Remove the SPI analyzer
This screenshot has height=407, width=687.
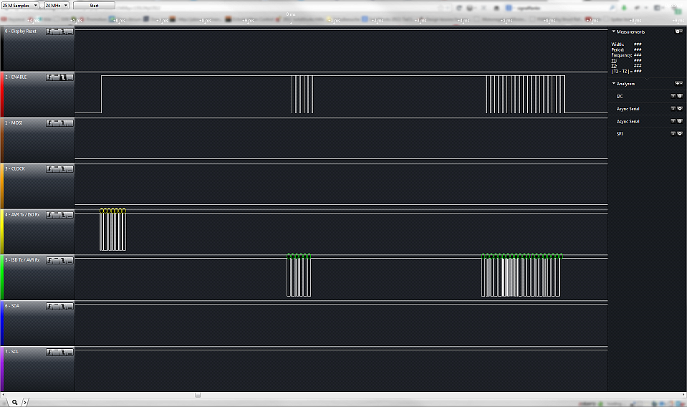pos(673,133)
